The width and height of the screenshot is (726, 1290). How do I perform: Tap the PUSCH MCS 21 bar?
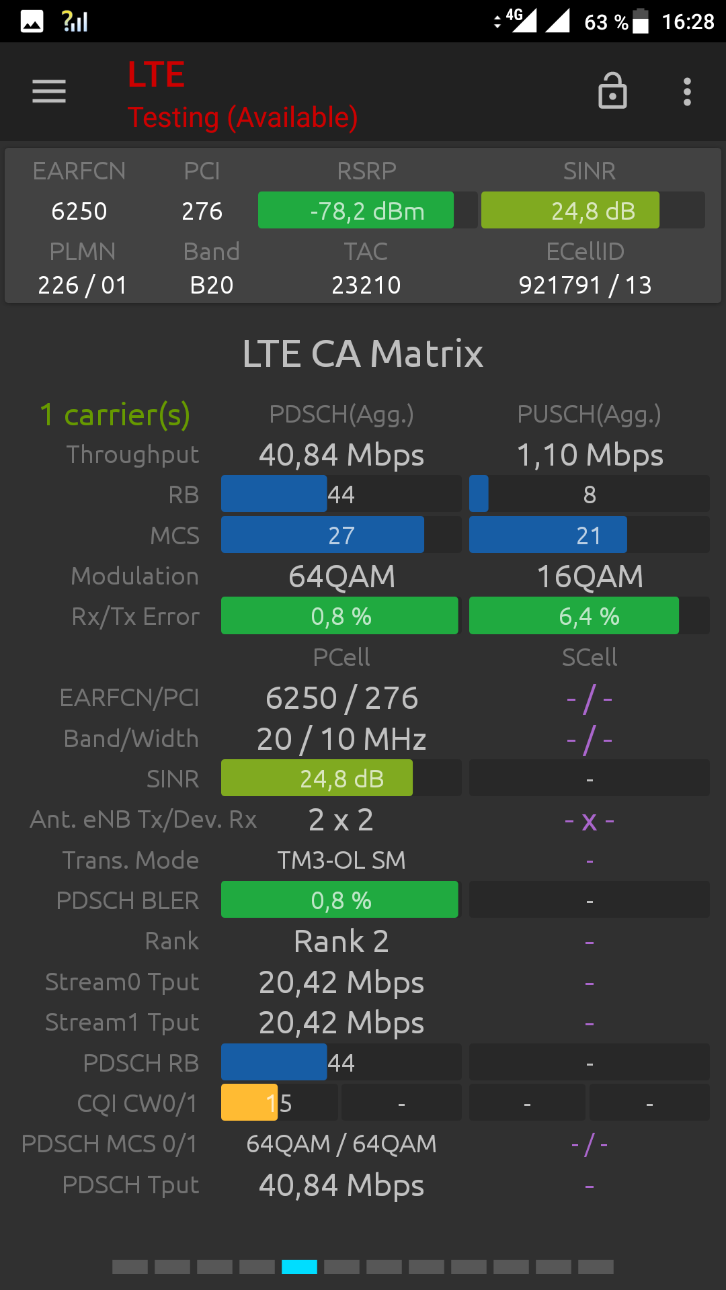(x=590, y=535)
